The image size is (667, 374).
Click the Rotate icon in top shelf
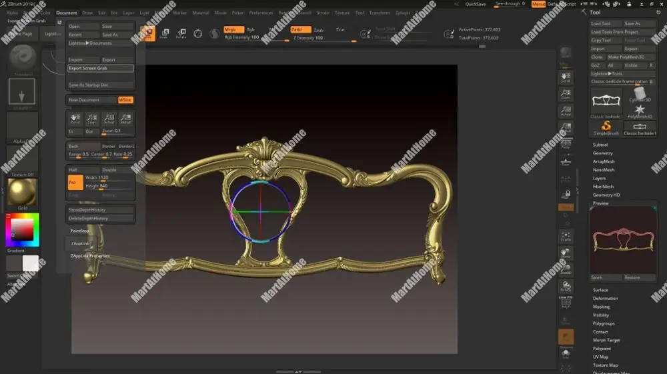[181, 33]
